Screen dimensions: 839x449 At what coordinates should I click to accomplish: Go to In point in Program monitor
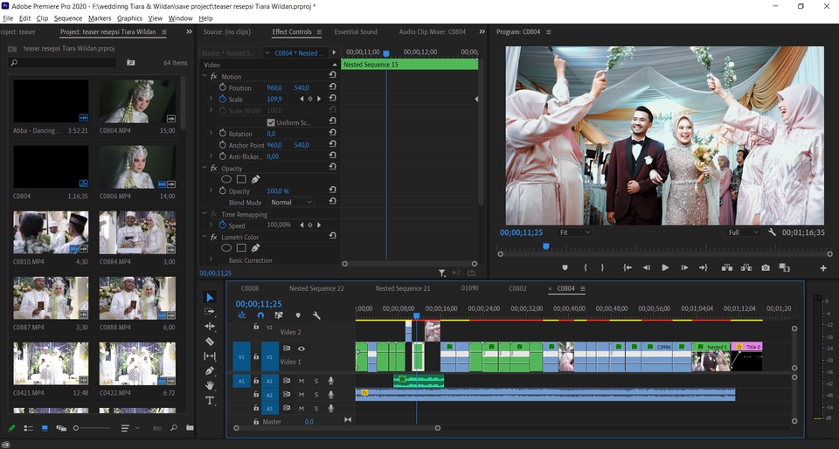click(x=628, y=268)
